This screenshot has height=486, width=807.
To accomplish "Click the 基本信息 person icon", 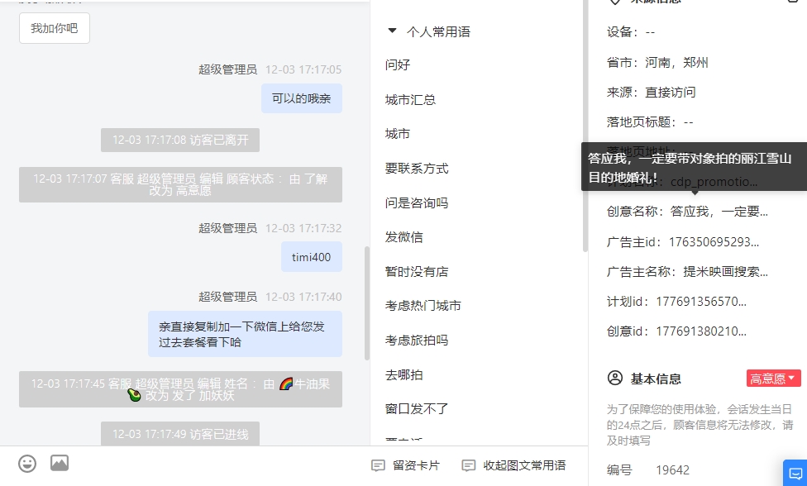I will coord(615,378).
